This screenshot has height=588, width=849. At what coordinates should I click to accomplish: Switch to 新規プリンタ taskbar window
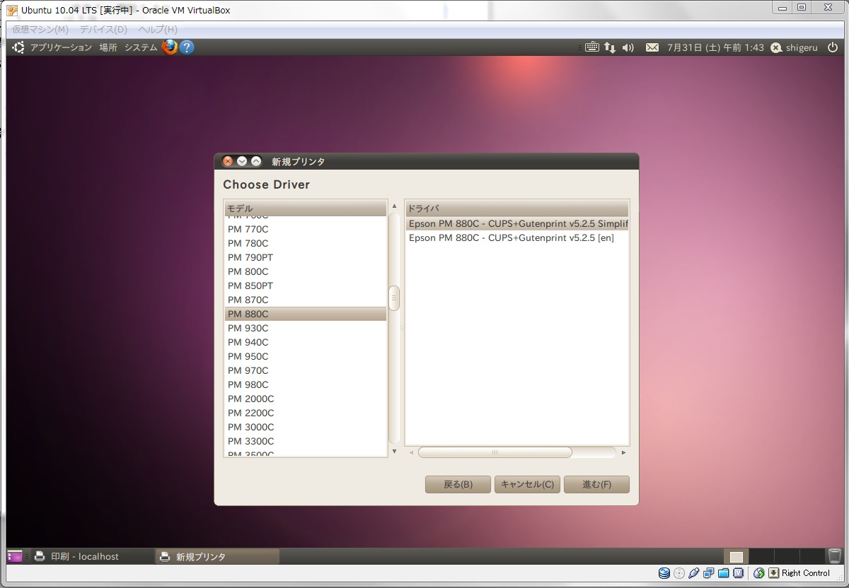point(217,557)
